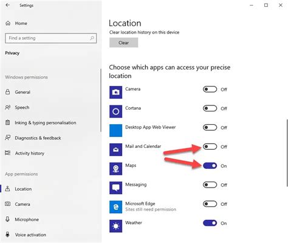Click the Privacy section heading
Image resolution: width=288 pixels, height=243 pixels.
tap(12, 53)
